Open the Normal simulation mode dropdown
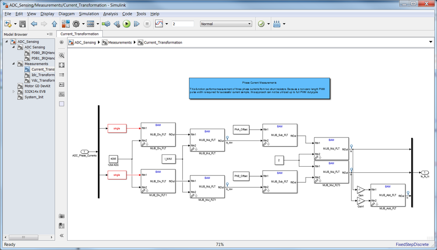 [x=226, y=24]
